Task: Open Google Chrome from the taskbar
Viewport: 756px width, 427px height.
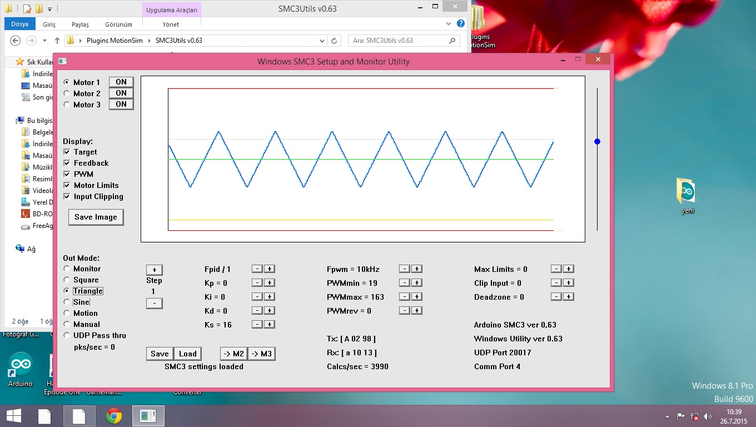Action: tap(114, 416)
